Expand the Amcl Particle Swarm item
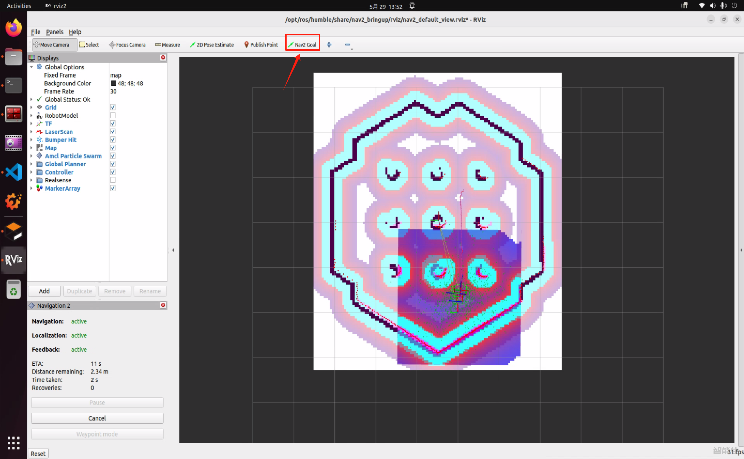Viewport: 744px width, 459px height. [31, 156]
